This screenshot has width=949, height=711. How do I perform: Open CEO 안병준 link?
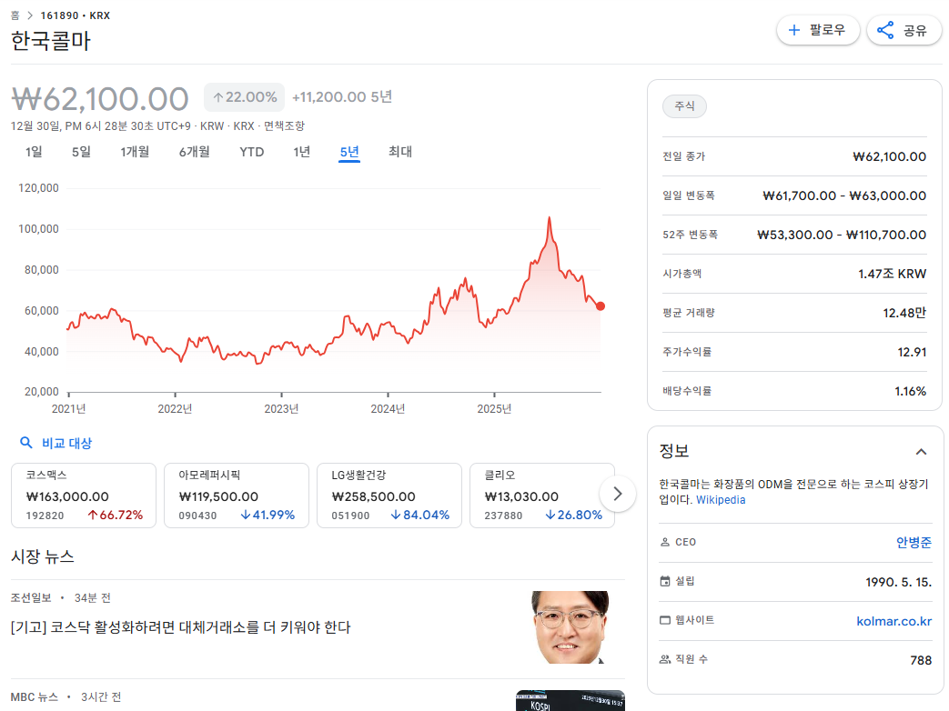tap(914, 542)
